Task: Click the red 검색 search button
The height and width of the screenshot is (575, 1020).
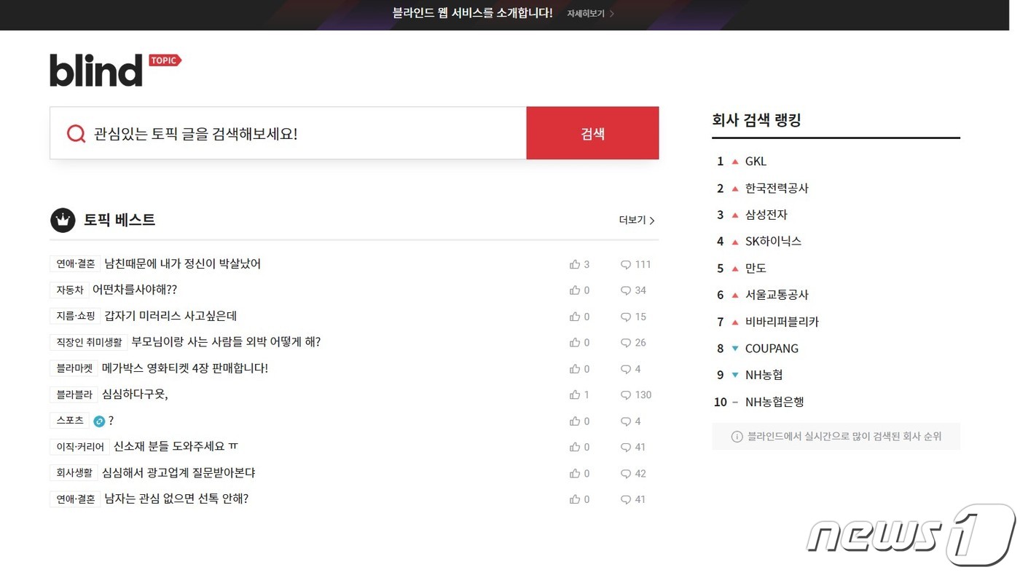Action: point(592,132)
